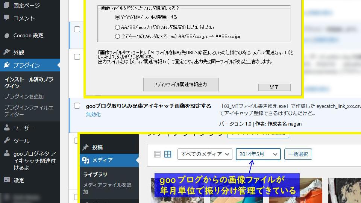The image size is (361, 203).
Task: Click the 固定ページ pages icon
Action: pyautogui.click(x=7, y=5)
